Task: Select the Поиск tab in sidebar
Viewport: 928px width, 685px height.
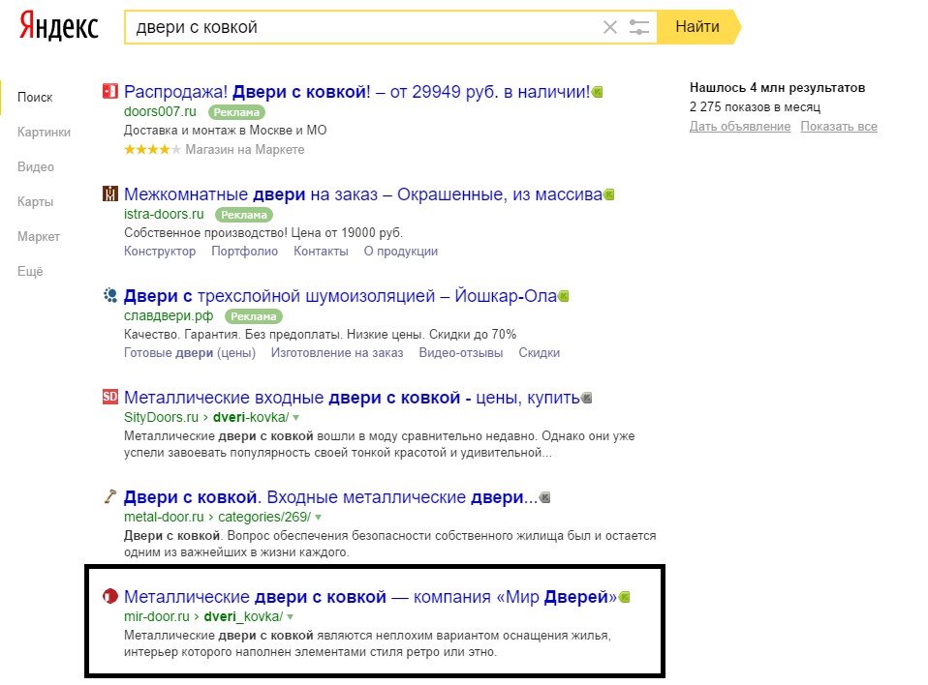Action: (35, 97)
